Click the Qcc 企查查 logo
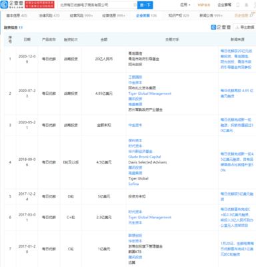Screen dimensions: 256x267 pos(12,5)
